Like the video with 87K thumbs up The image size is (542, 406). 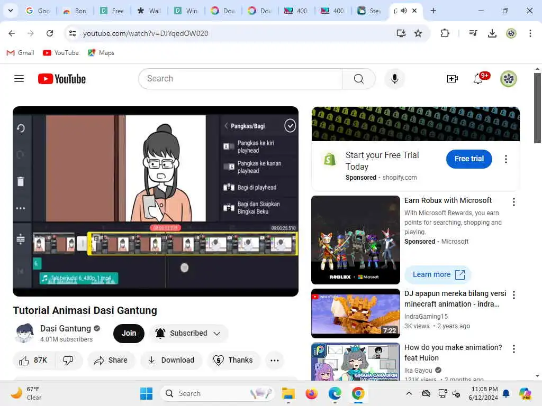coord(33,361)
